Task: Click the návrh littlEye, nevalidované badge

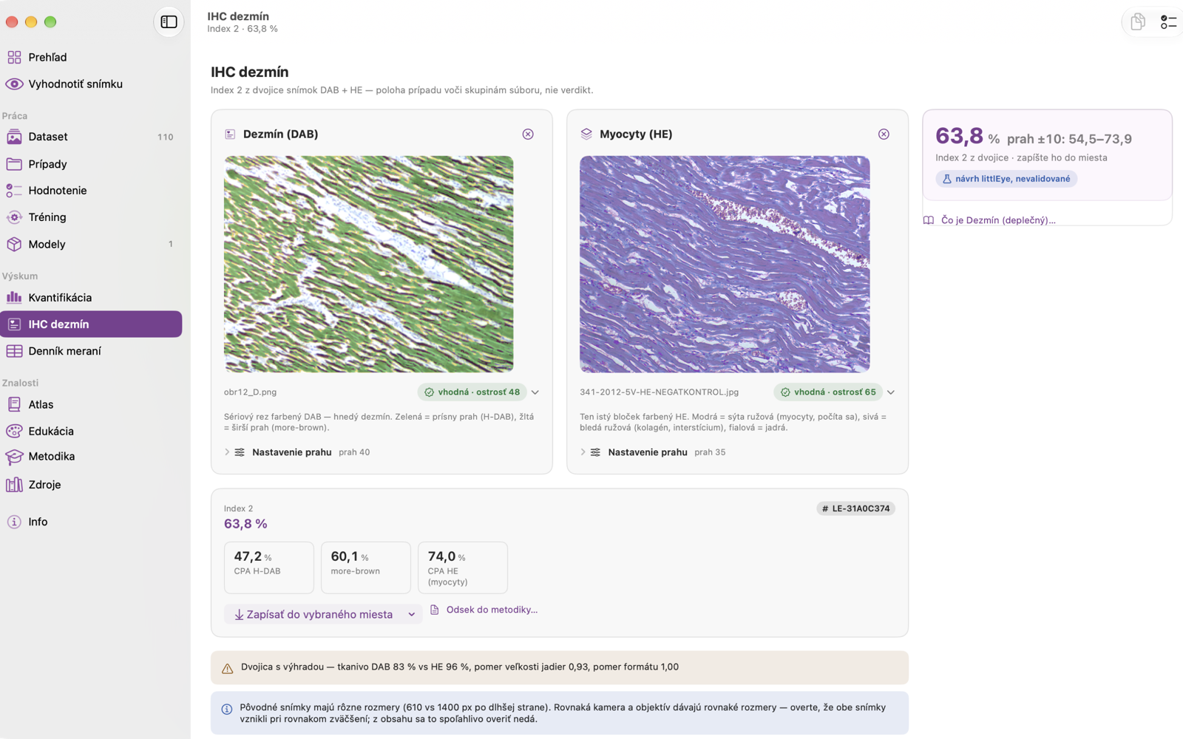Action: [x=1006, y=179]
